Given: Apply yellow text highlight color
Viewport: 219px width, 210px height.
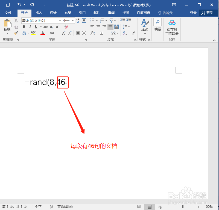Looking at the screenshot, I should pyautogui.click(x=33, y=33).
